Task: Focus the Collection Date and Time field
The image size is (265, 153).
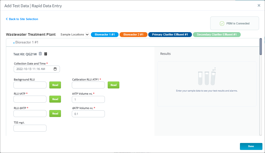Action: pos(37,69)
